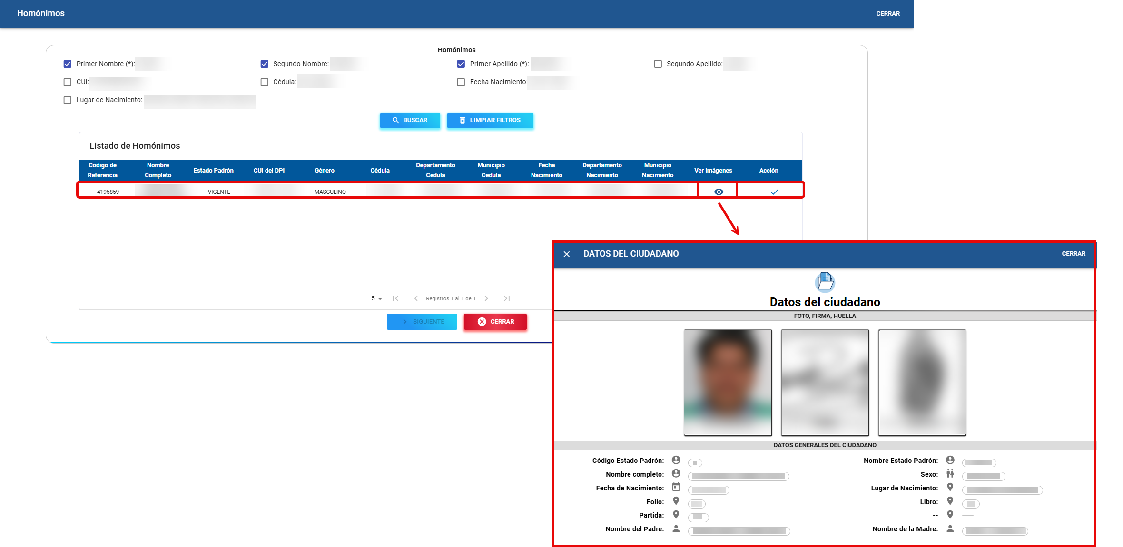Click the document icon above Datos del ciudadano
The height and width of the screenshot is (547, 1123).
pyautogui.click(x=825, y=281)
